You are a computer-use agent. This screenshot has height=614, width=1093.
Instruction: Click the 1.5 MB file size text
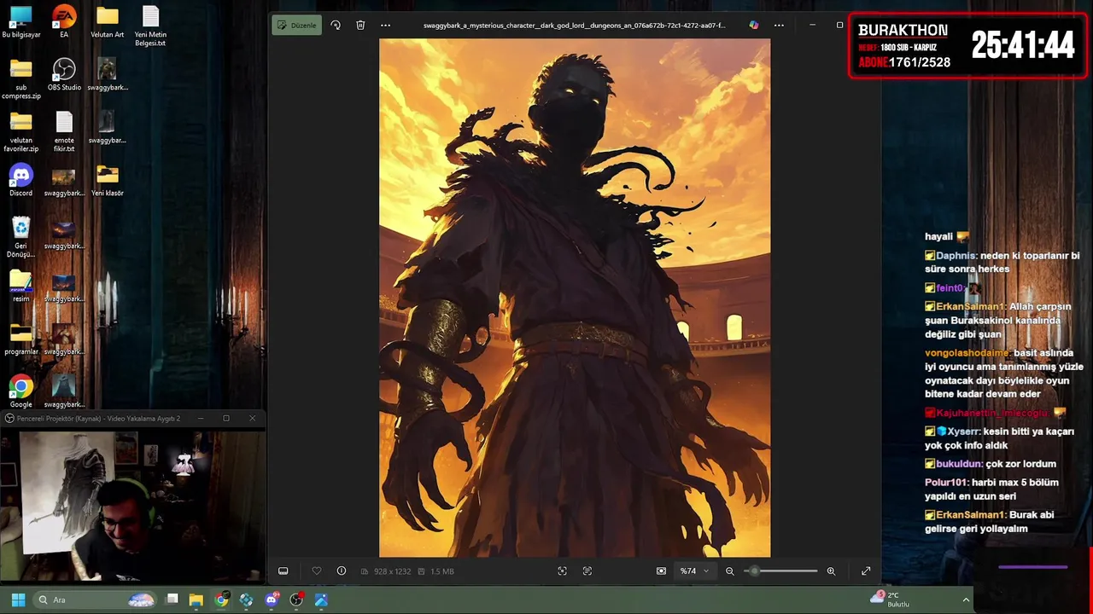(441, 571)
